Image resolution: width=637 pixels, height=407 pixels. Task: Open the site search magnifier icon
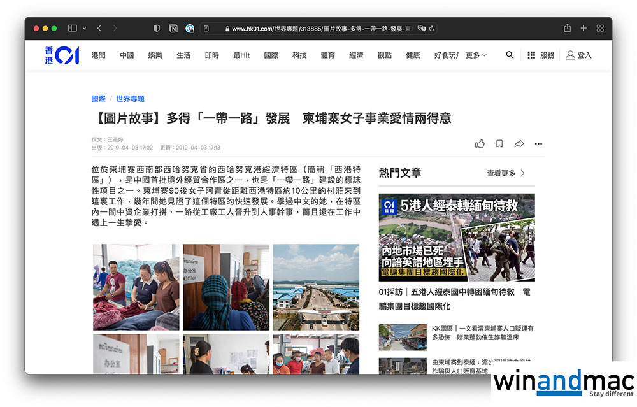coord(510,55)
